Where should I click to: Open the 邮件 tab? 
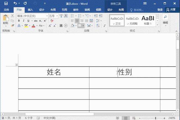[76, 10]
